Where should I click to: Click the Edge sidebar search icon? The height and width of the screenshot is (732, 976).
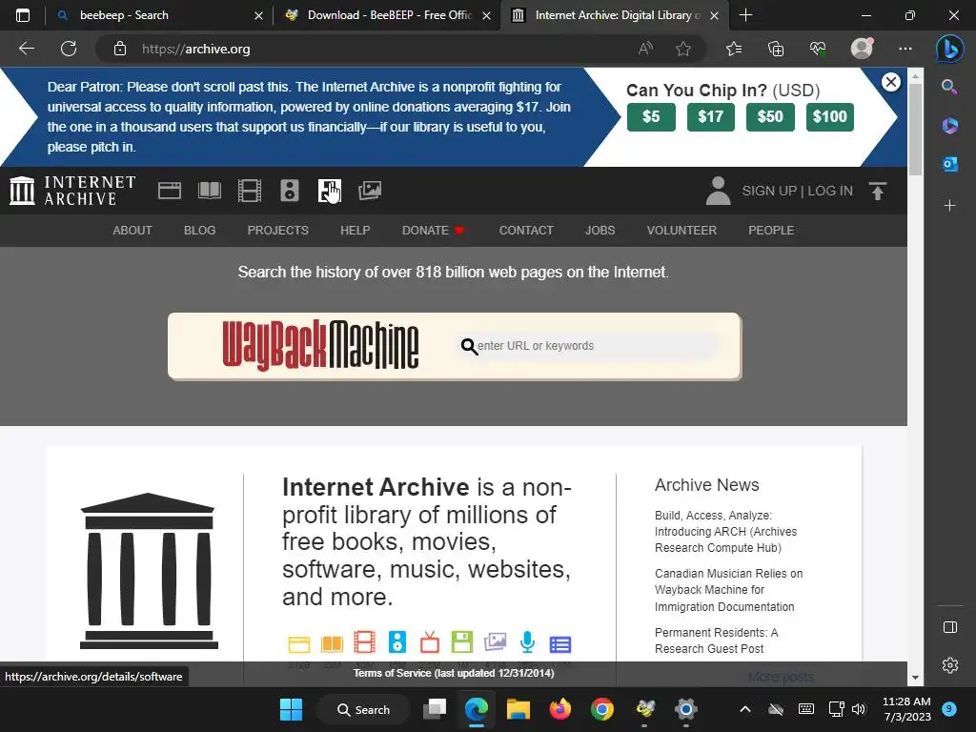950,87
